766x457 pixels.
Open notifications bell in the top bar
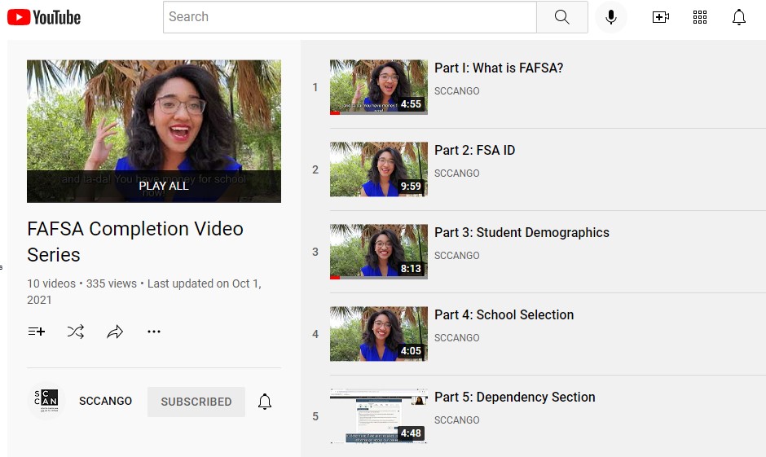coord(738,17)
